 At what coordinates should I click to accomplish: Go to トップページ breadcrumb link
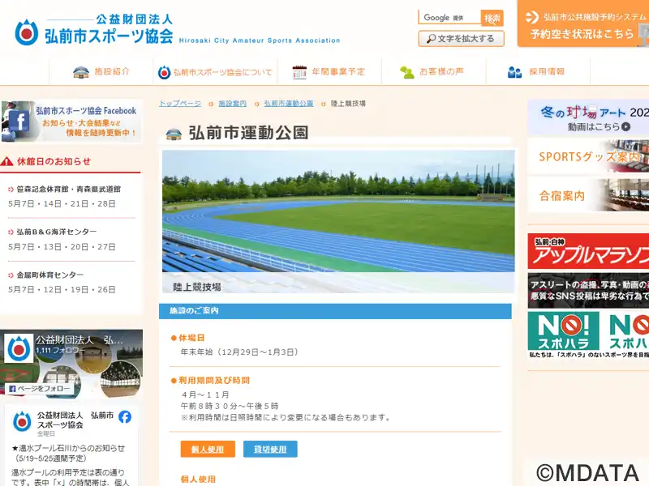[180, 104]
